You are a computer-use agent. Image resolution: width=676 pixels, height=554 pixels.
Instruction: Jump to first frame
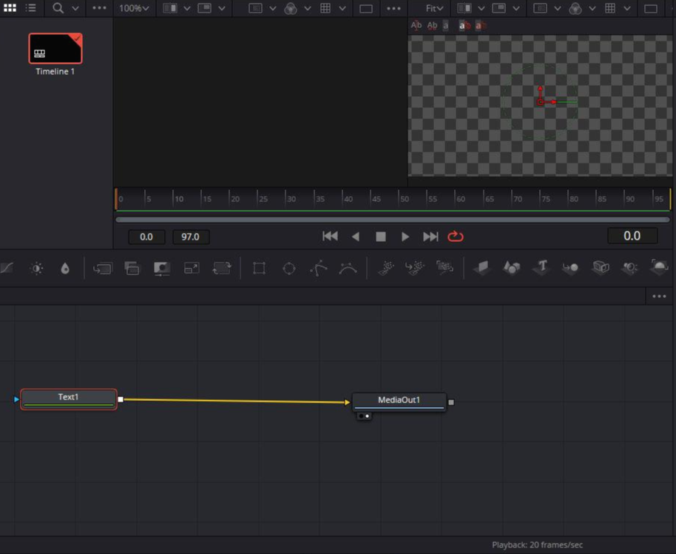tap(330, 236)
